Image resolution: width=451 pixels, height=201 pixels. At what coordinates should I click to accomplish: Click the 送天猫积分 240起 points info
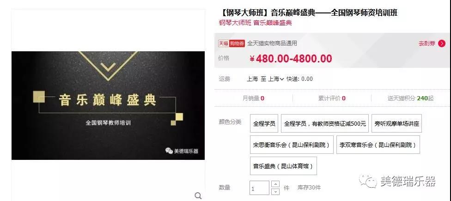pyautogui.click(x=410, y=98)
